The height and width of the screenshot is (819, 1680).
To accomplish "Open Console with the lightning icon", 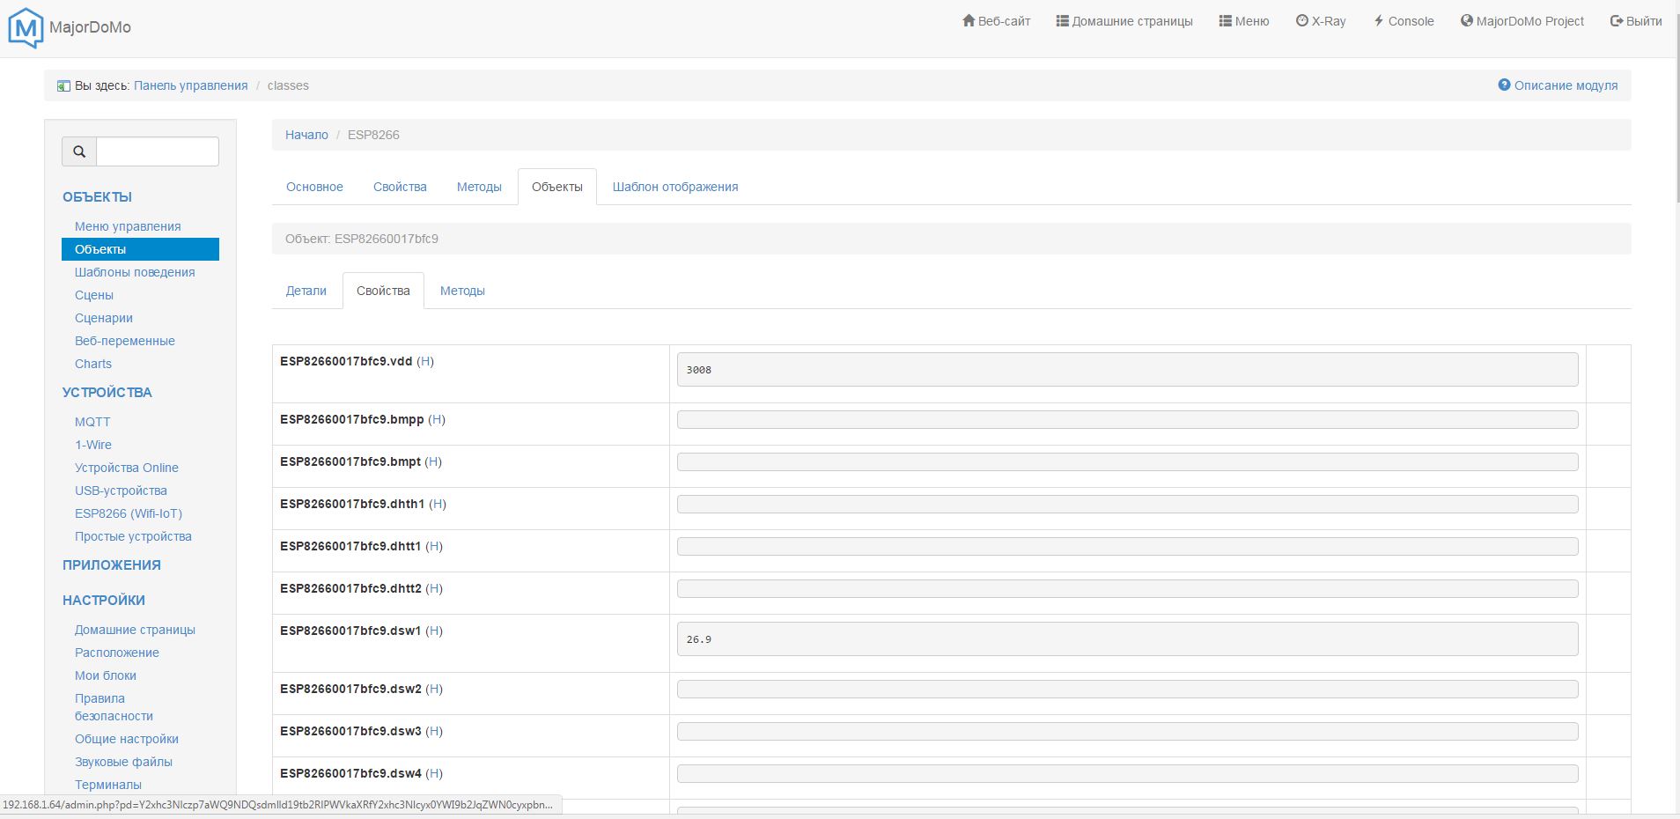I will pos(1404,21).
